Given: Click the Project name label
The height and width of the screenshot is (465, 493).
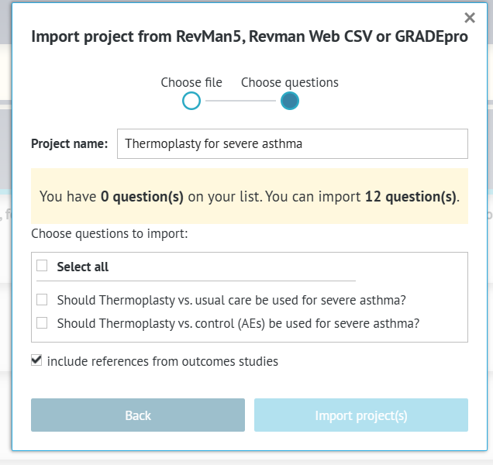Looking at the screenshot, I should click(70, 143).
